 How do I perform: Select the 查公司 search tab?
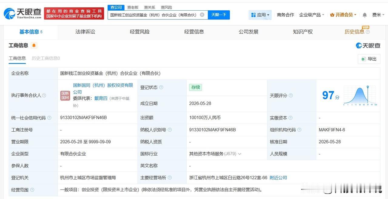[x=116, y=7]
